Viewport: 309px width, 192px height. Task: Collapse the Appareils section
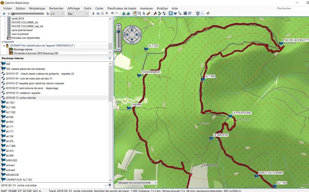point(2,42)
